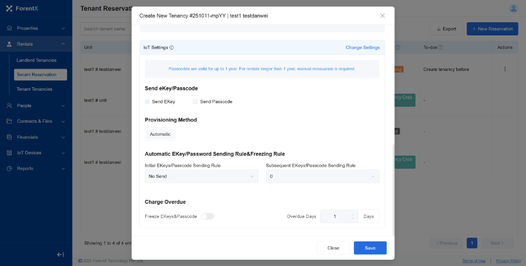Open Landlord Tenancies in sidebar
526x266 pixels.
37,60
